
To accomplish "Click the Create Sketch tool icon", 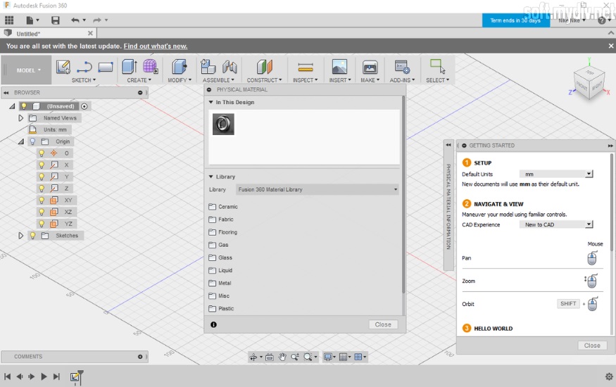I will tap(63, 67).
